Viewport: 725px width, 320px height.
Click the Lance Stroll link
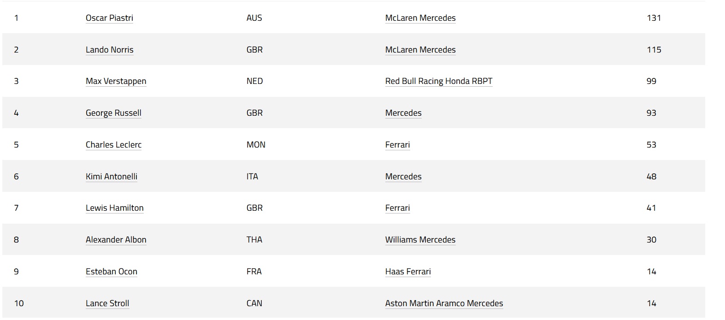[107, 303]
